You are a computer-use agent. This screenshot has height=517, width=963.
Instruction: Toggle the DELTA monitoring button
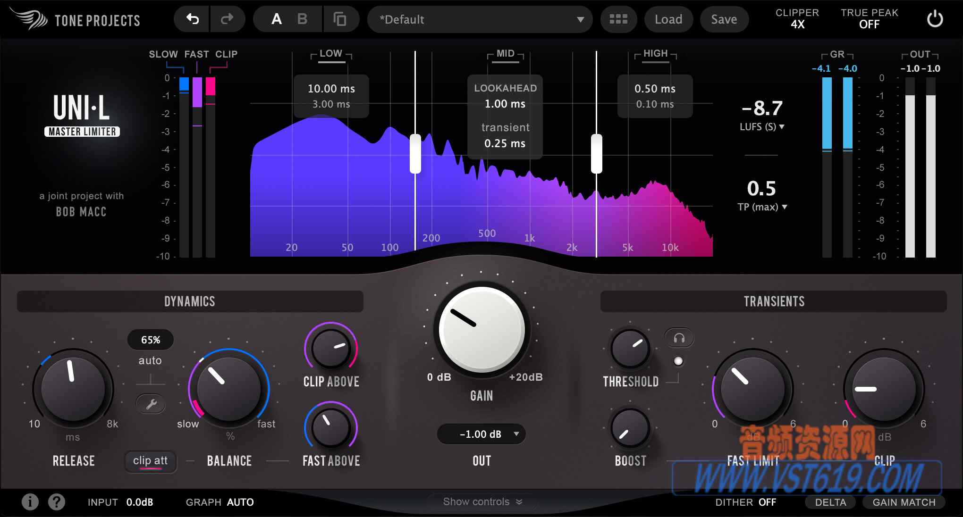830,502
